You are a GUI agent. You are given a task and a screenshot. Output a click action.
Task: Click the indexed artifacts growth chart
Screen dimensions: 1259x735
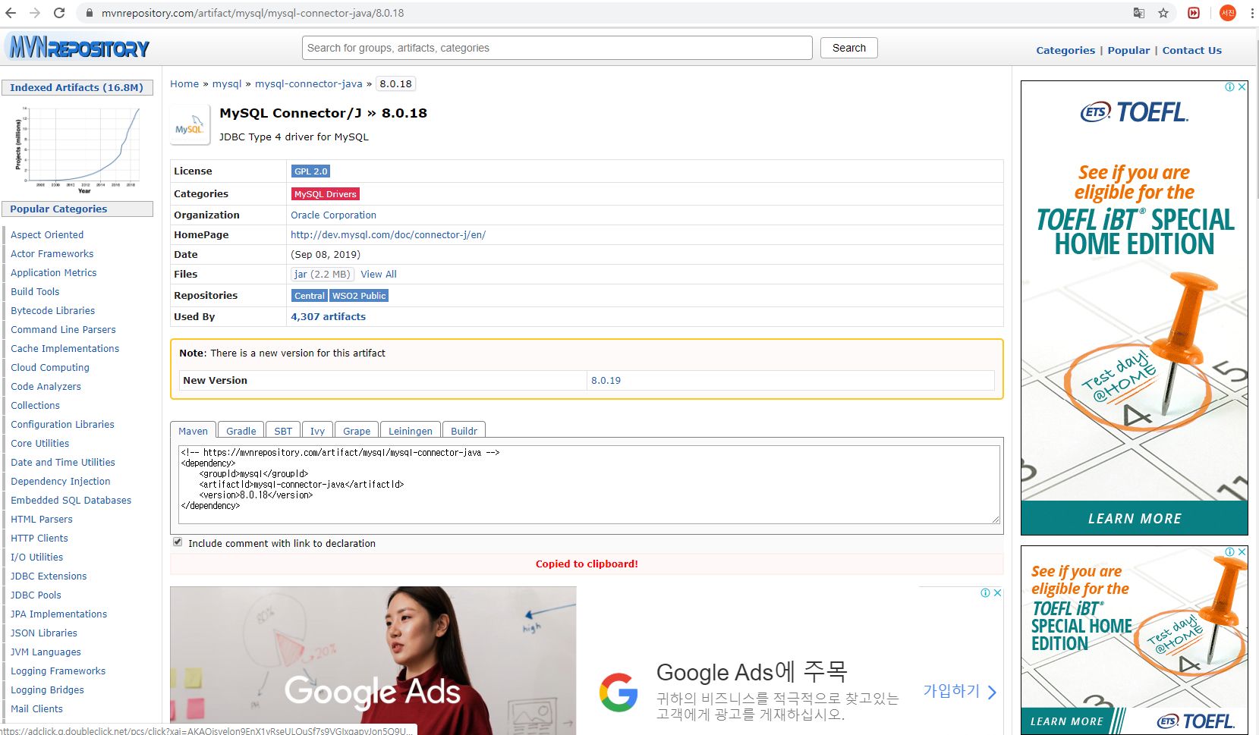click(78, 149)
